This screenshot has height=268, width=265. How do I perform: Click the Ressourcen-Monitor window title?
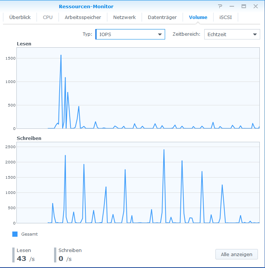pos(86,6)
